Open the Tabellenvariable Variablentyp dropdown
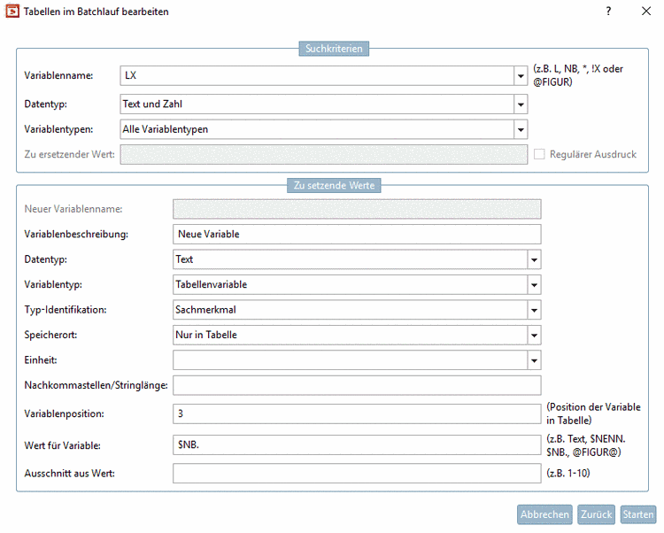 (533, 285)
